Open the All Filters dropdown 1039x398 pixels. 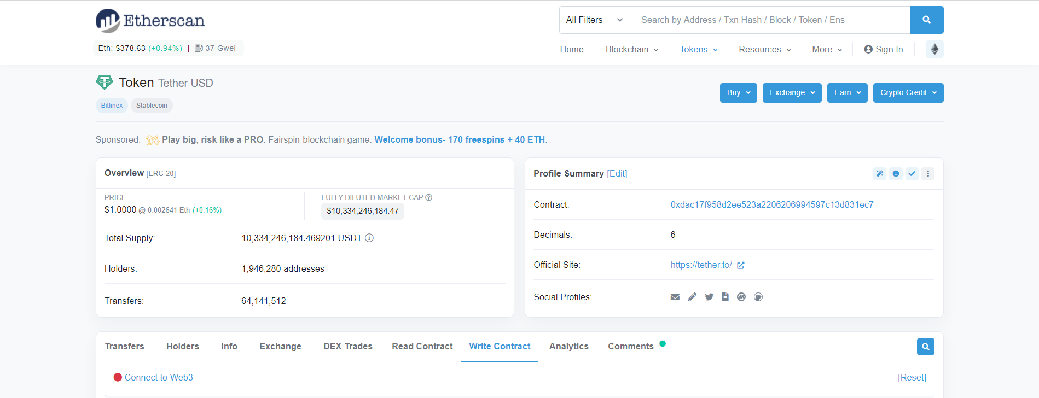click(x=596, y=20)
